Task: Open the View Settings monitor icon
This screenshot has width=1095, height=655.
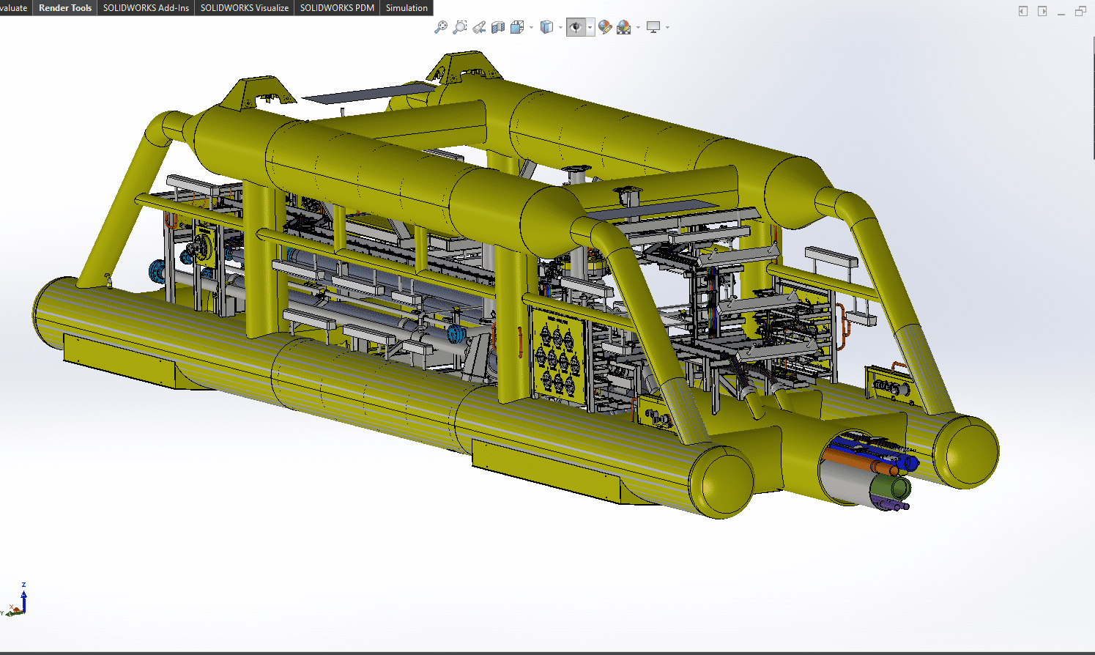Action: tap(653, 27)
